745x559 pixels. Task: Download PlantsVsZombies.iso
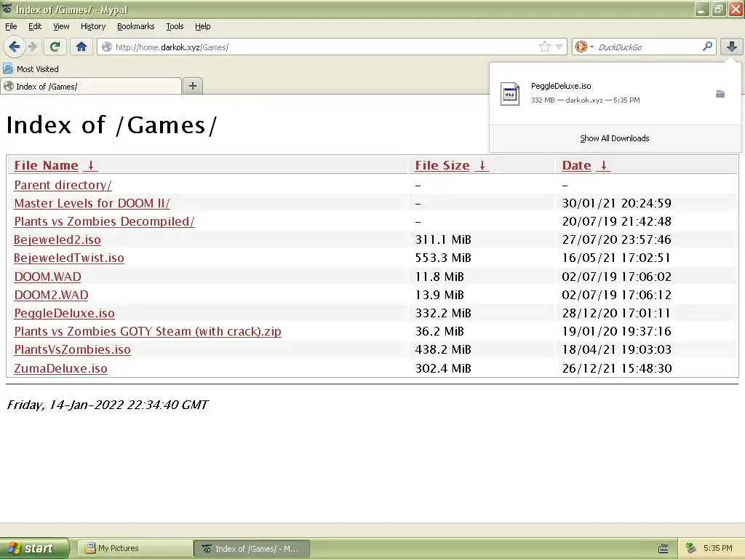[x=72, y=349]
